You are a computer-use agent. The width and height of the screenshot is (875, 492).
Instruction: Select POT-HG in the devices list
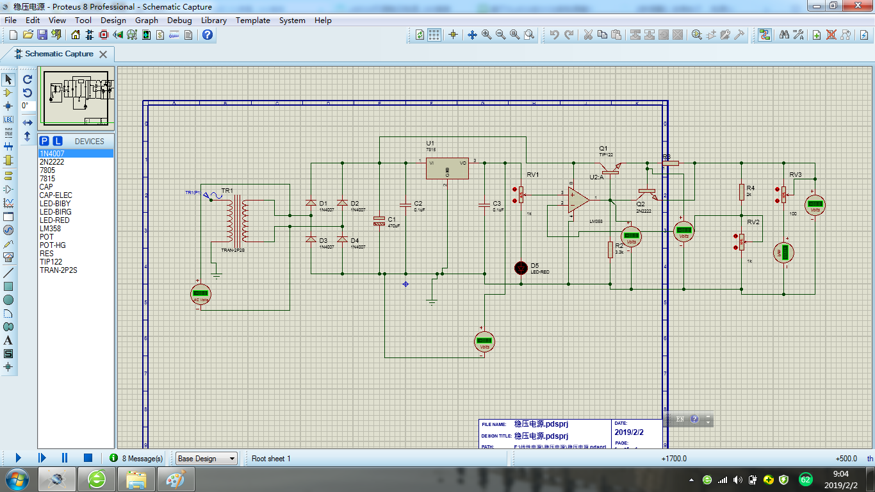(x=76, y=245)
